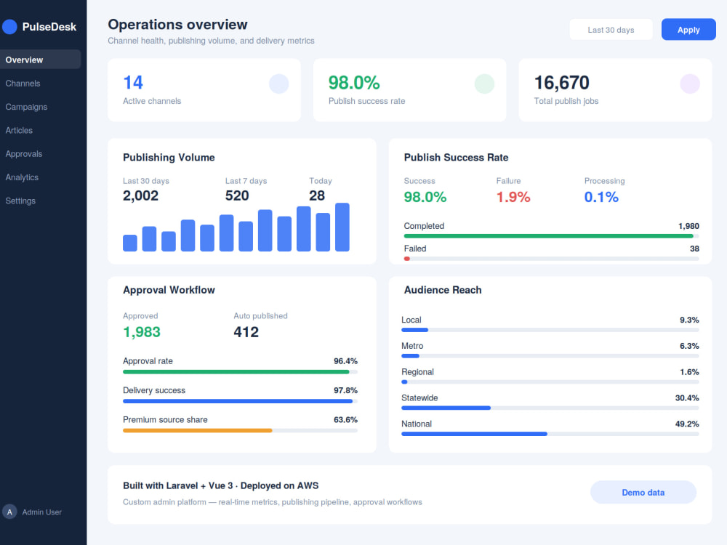The image size is (727, 545).
Task: Click the tallest last bar in Publishing Volume chart
Action: tap(342, 227)
